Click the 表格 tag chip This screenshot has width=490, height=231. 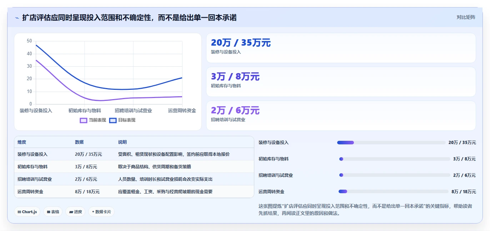coord(53,212)
